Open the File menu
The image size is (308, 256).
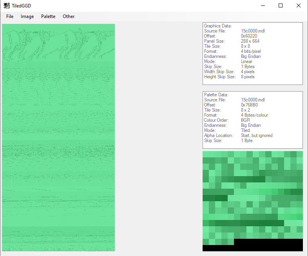[x=10, y=16]
